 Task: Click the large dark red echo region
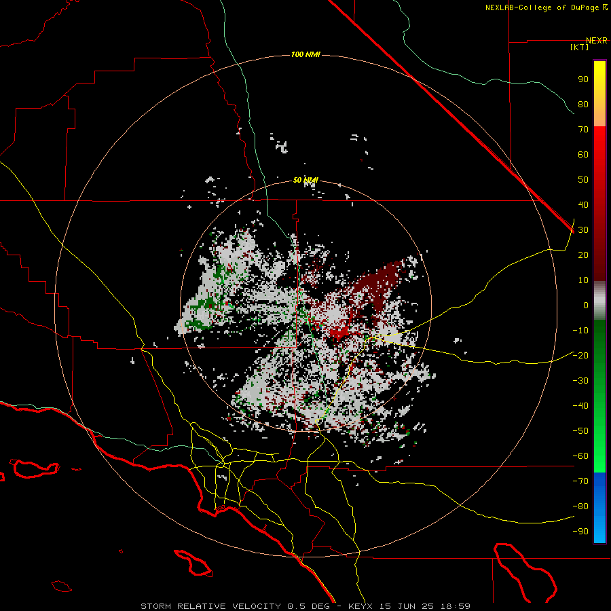click(x=379, y=282)
